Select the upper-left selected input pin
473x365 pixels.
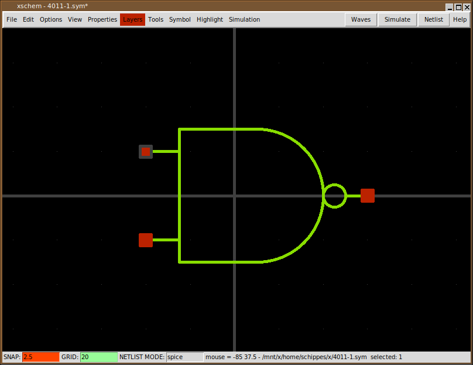point(146,152)
